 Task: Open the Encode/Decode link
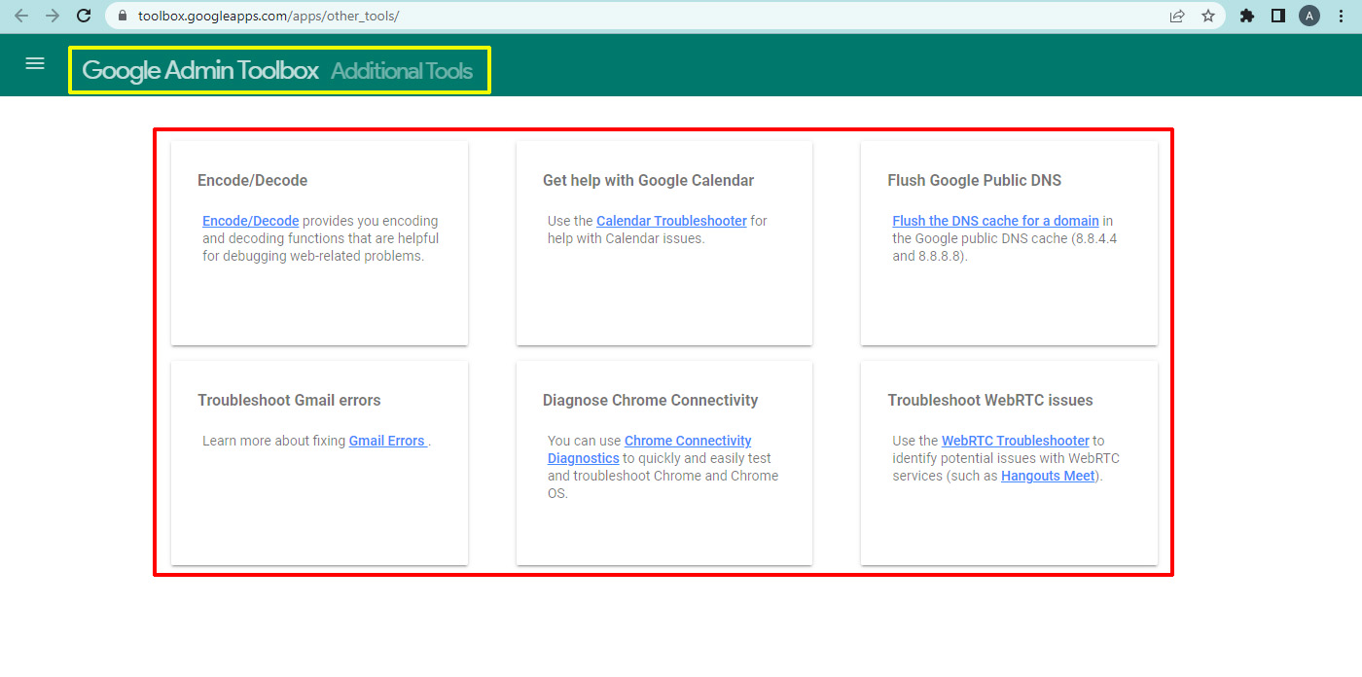(x=250, y=221)
